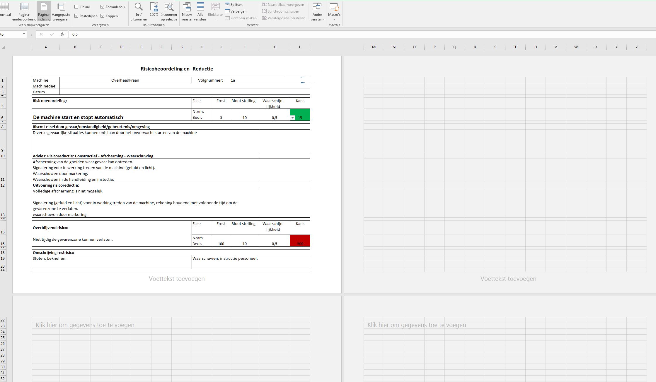Viewport: 656px width, 382px height.
Task: Open a Nieuw venster
Action: click(187, 12)
